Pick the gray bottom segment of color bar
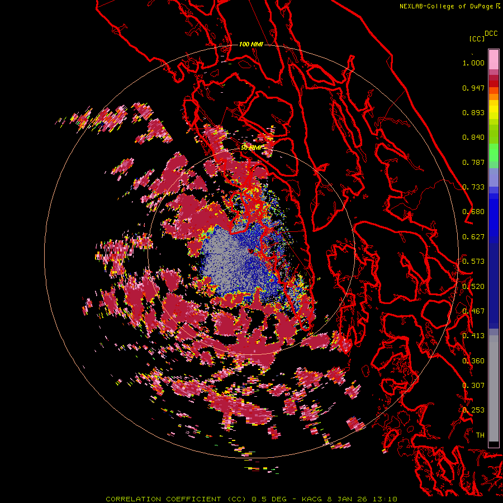 tap(493, 388)
